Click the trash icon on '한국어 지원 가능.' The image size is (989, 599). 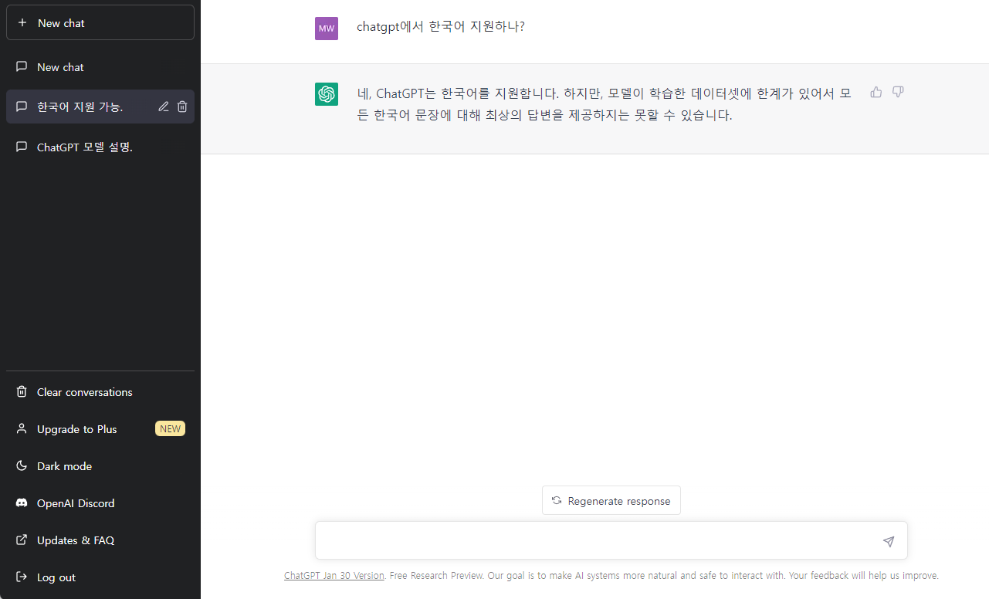point(182,107)
